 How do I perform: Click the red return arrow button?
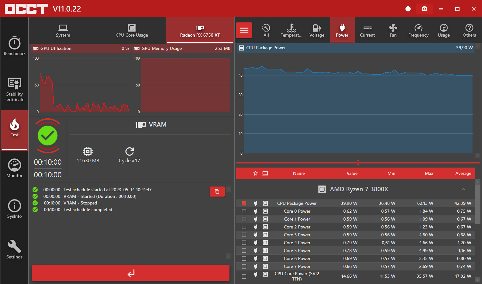point(131,273)
